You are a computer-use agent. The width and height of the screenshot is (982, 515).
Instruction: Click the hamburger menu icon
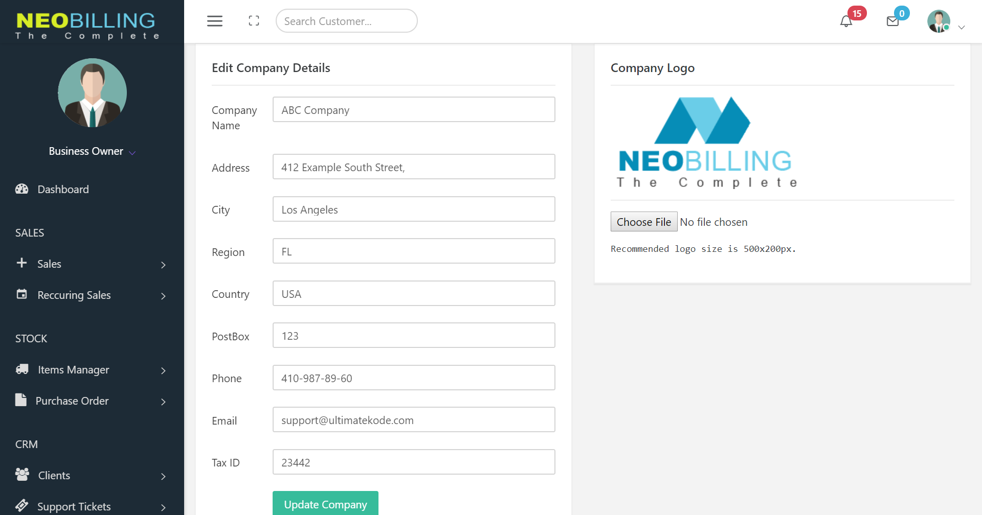tap(215, 21)
